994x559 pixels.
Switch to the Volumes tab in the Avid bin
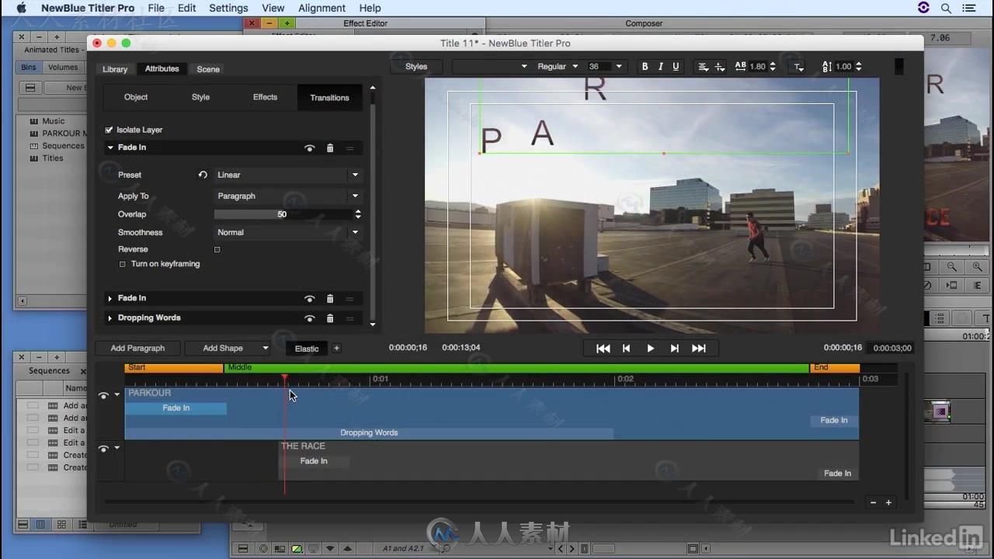(x=63, y=68)
